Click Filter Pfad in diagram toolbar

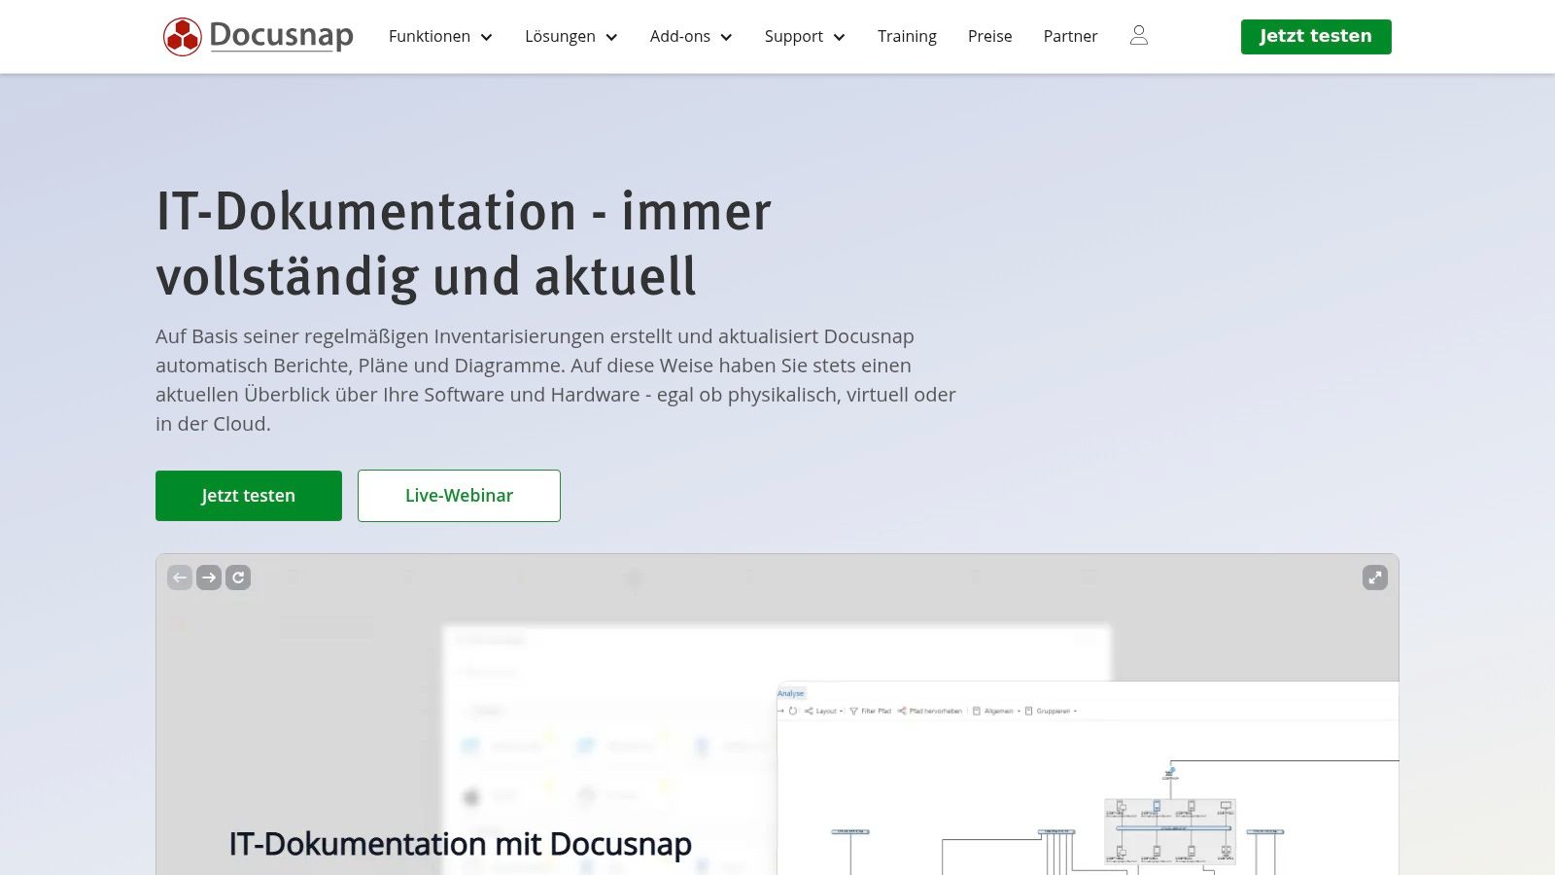[870, 711]
